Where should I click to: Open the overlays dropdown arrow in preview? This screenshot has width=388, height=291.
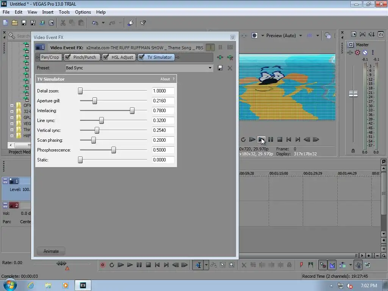(318, 36)
